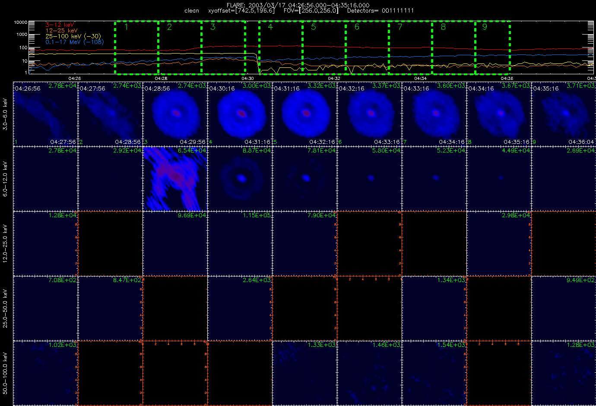Click the 2.92E+04 peak value
596x406 pixels.
coord(127,150)
